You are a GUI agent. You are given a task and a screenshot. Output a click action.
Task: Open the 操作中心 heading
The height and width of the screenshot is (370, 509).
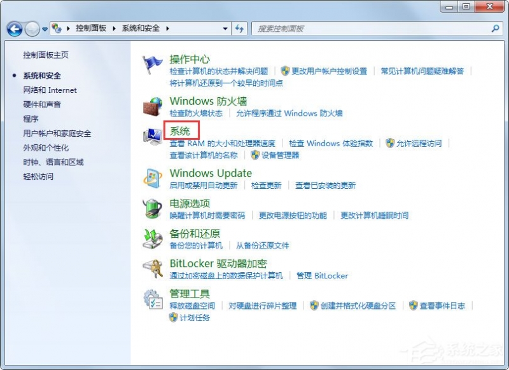point(190,59)
